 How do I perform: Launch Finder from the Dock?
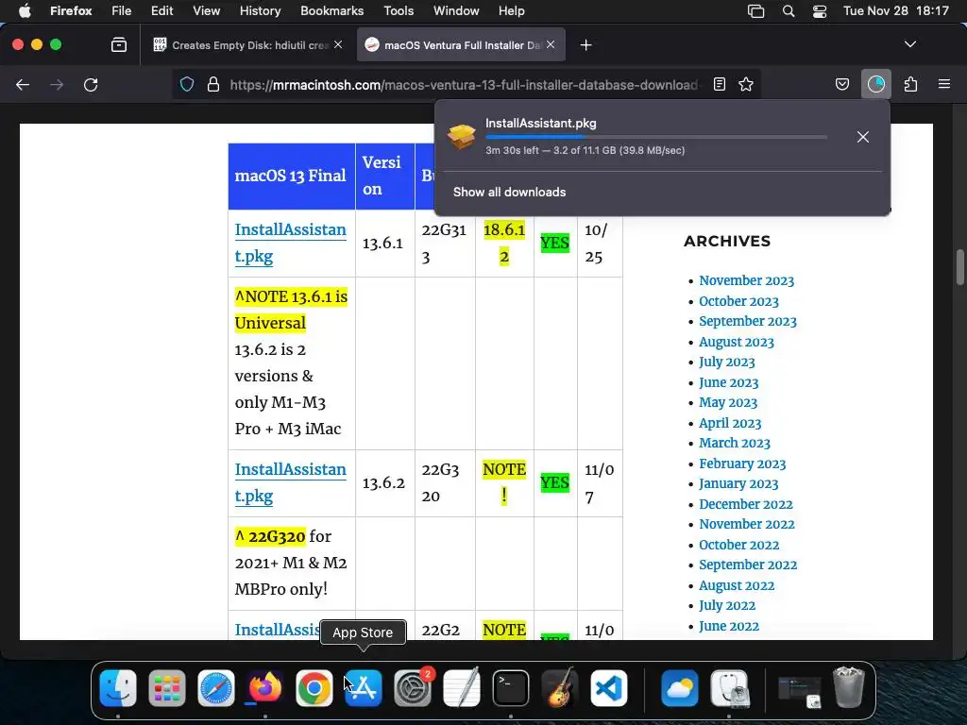click(118, 687)
